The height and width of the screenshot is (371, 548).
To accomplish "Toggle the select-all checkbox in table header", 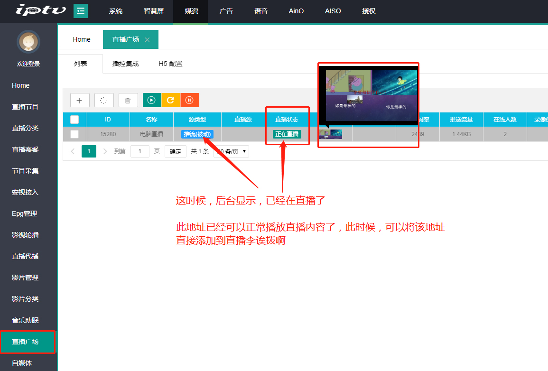I will 74,120.
